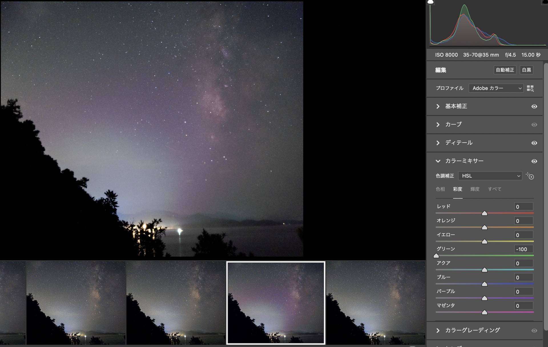Click the イエロー value field

[x=523, y=235]
